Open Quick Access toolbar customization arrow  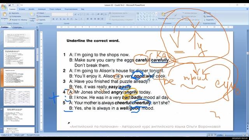pos(22,5)
